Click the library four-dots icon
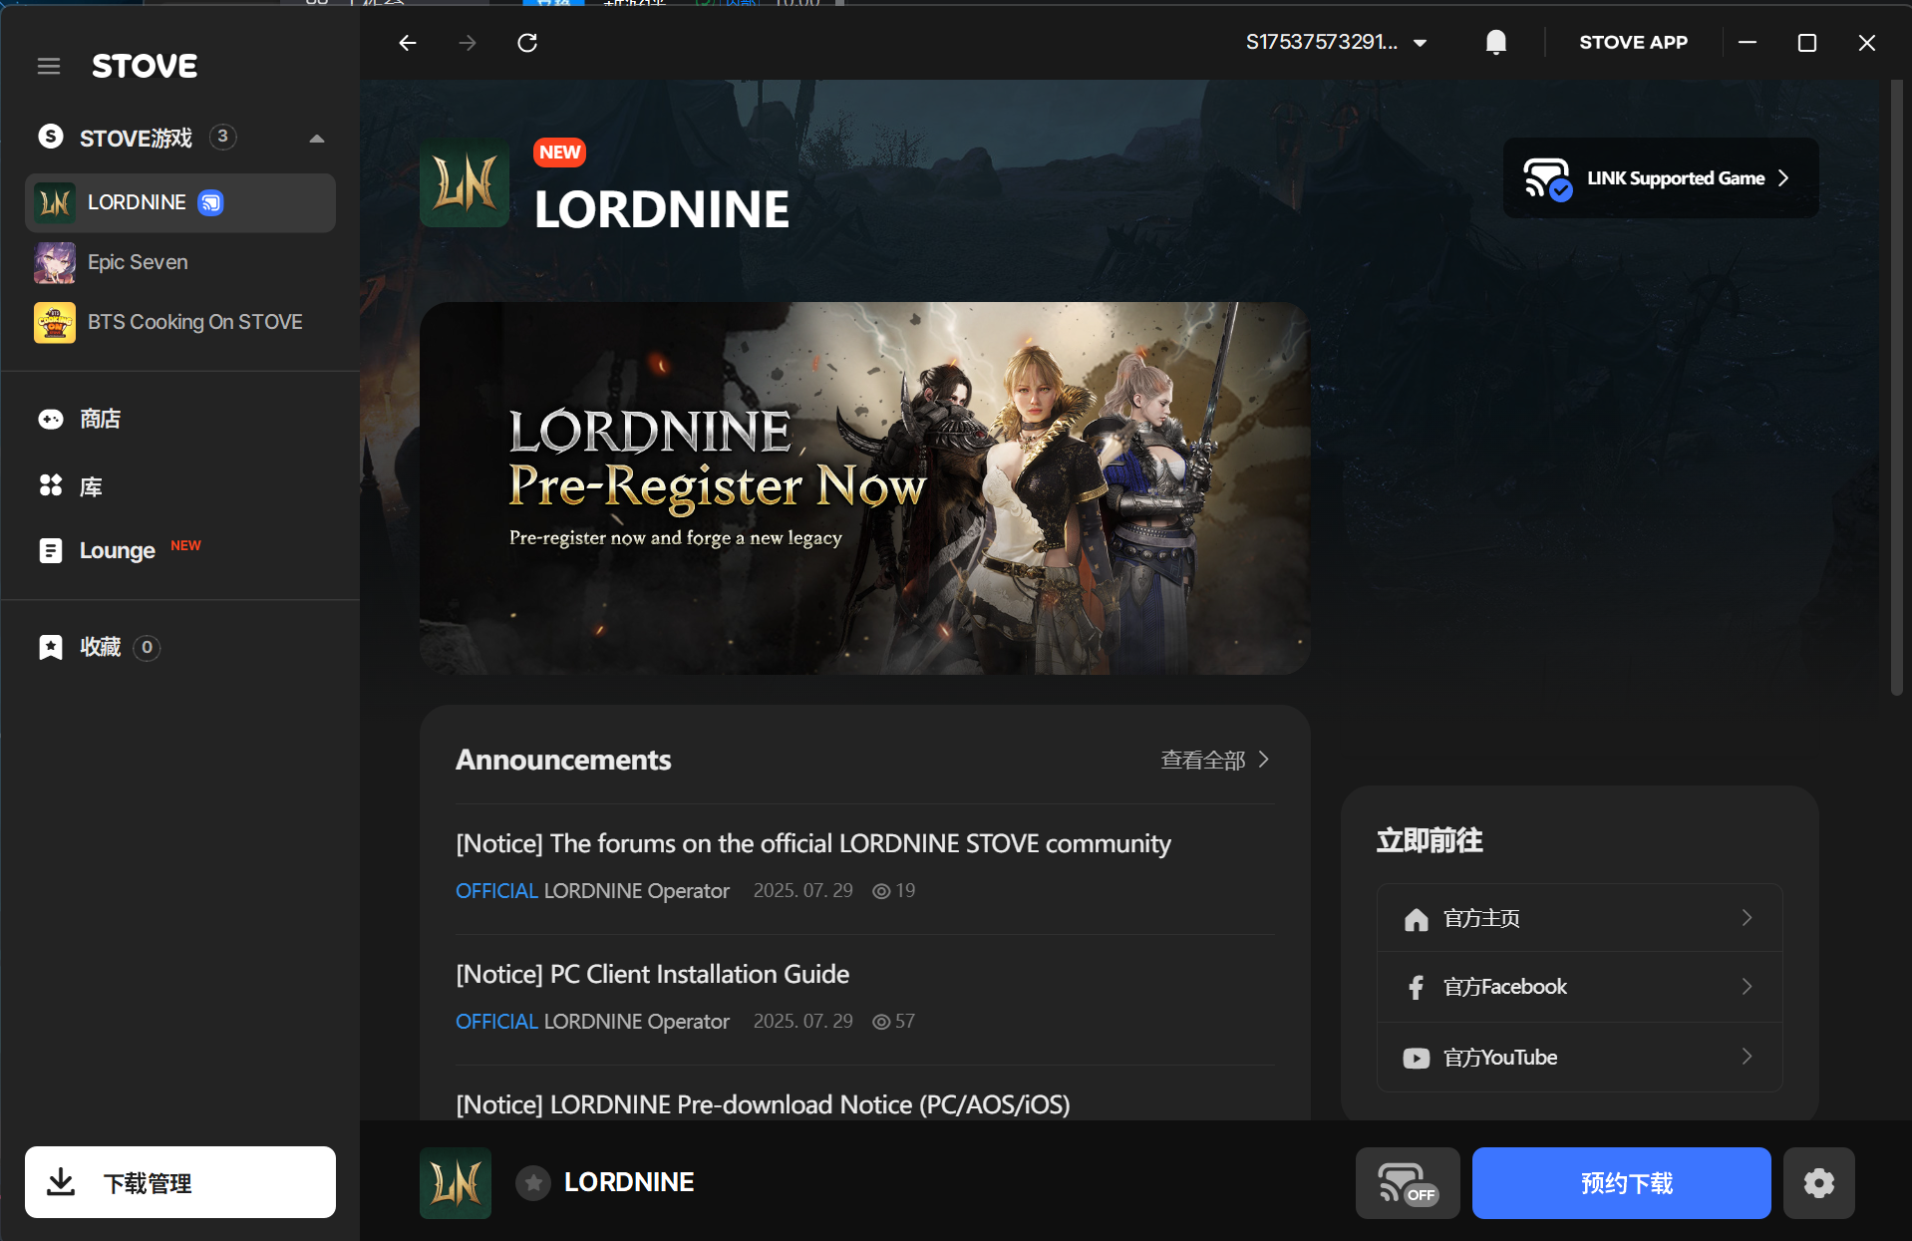 click(51, 485)
